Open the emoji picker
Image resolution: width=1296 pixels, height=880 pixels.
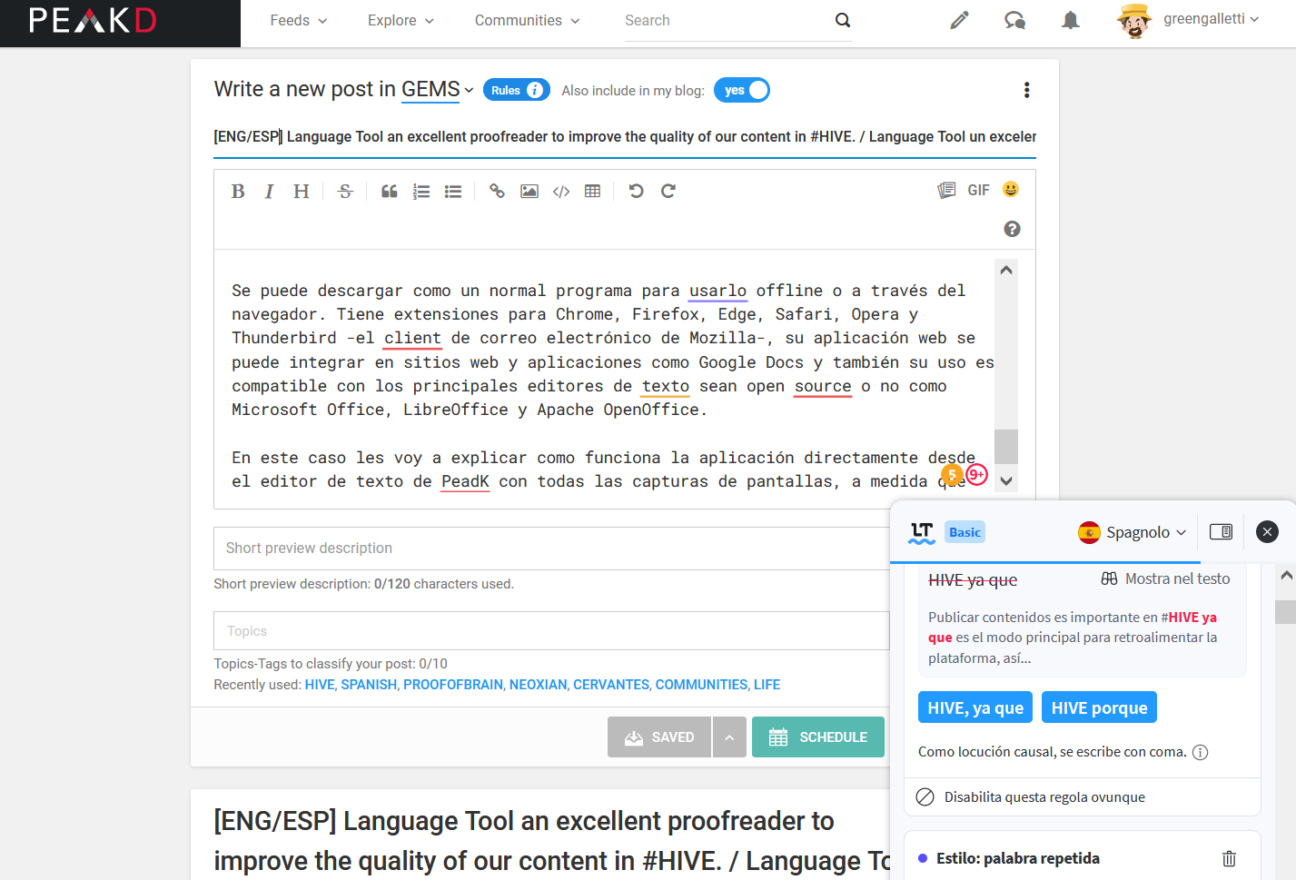(1011, 189)
